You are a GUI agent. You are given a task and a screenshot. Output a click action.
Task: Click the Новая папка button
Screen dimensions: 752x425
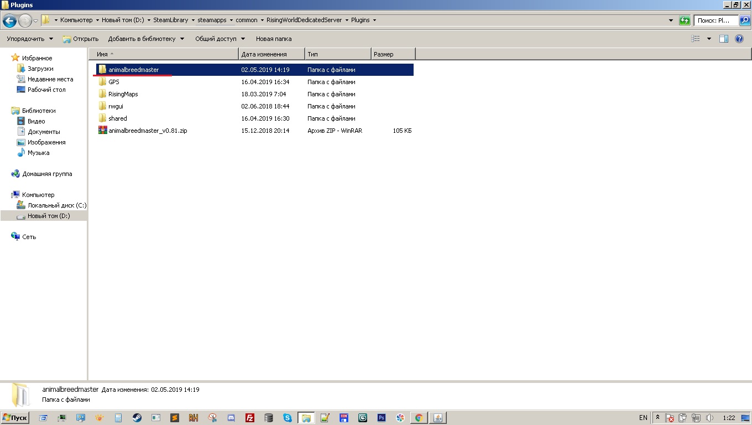tap(273, 39)
